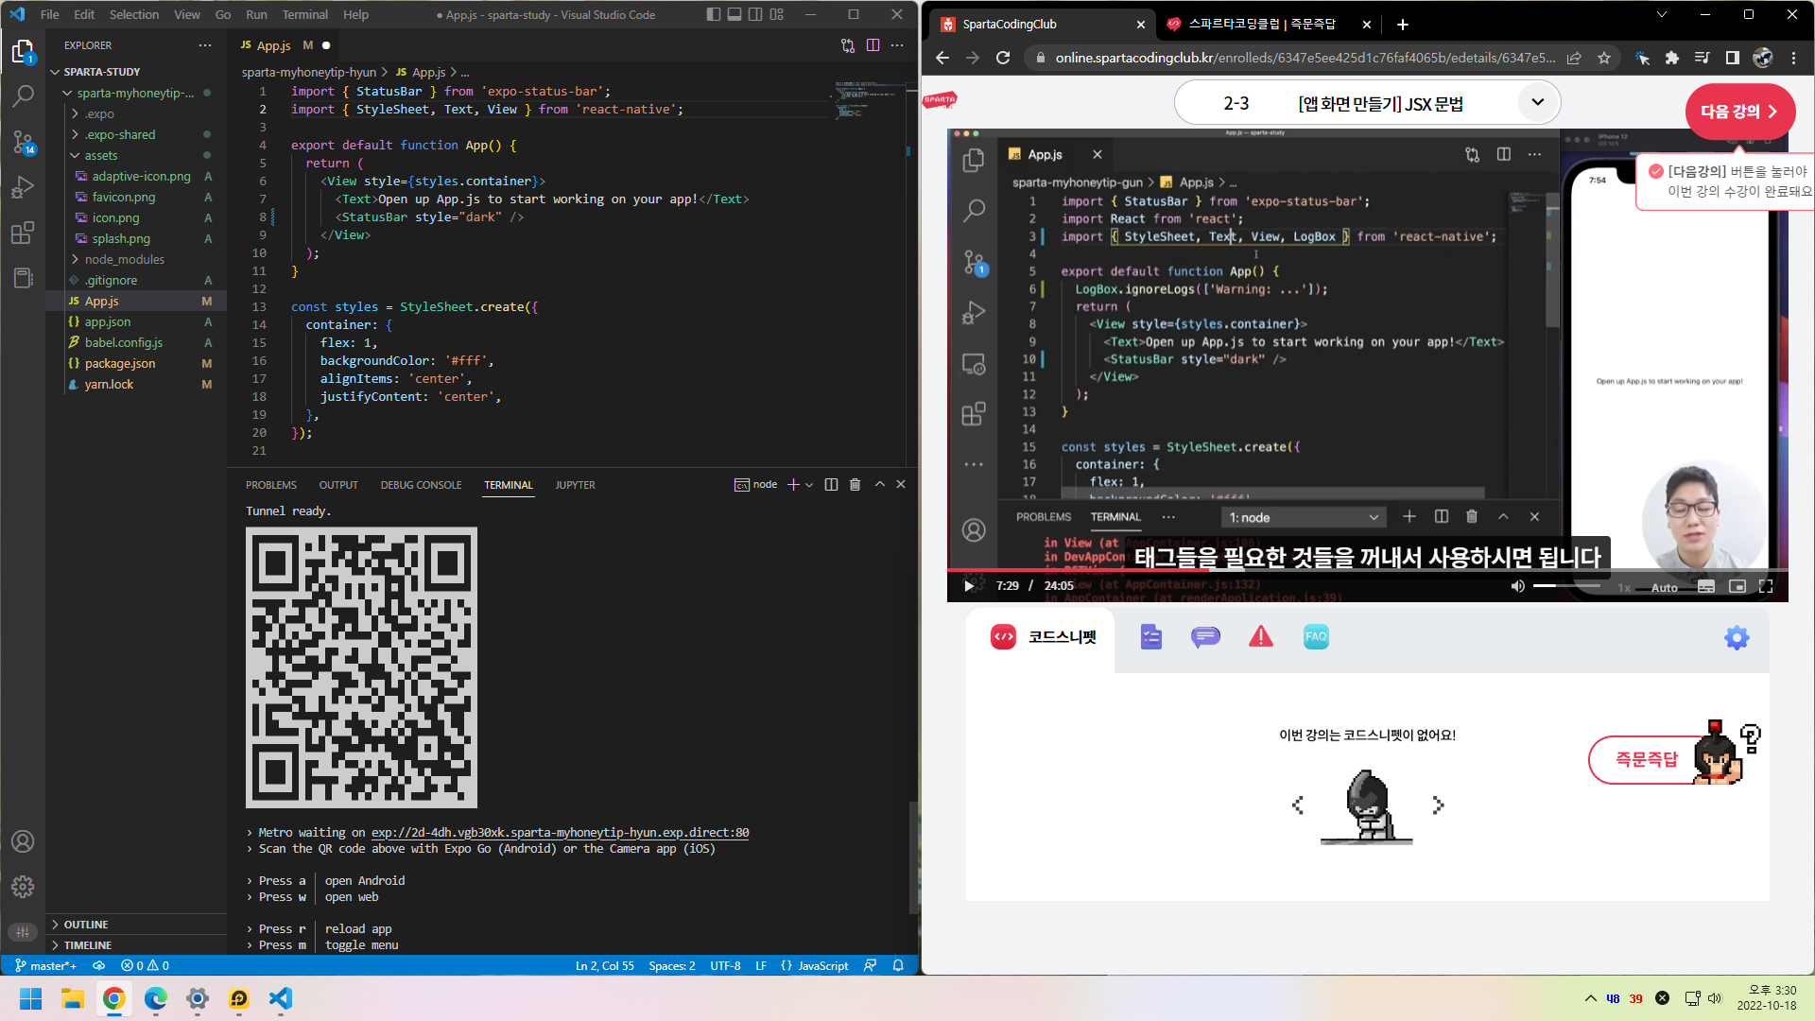Bookmark this page with the star icon

pyautogui.click(x=1604, y=58)
